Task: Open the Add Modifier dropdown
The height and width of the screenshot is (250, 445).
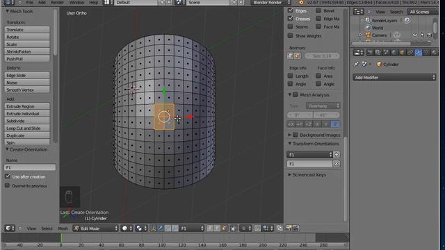Action: click(x=394, y=77)
